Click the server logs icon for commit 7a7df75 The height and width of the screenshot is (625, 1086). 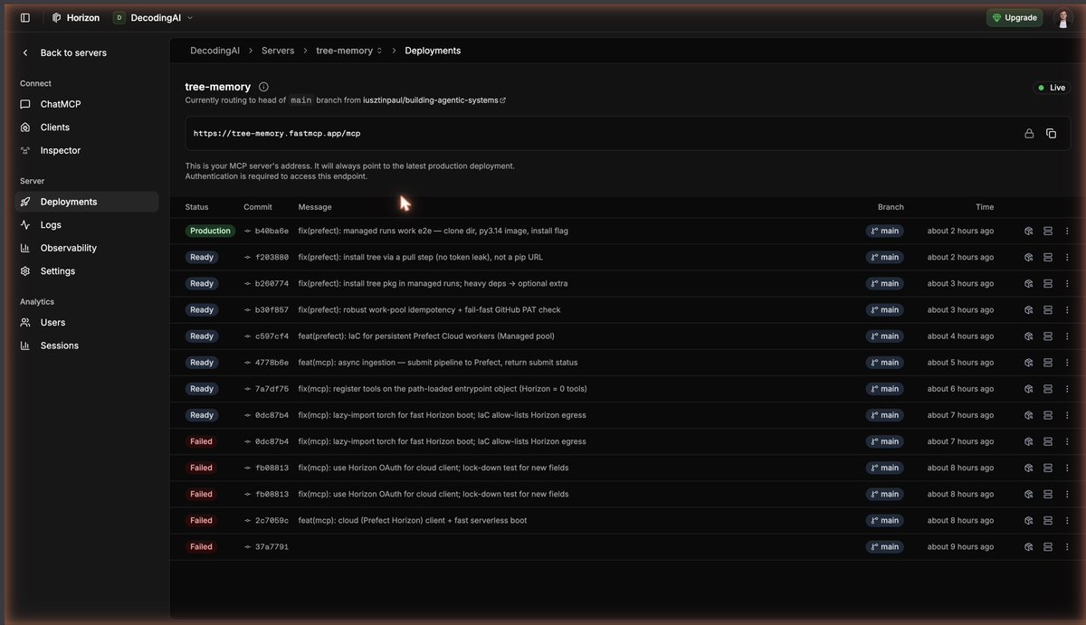click(x=1048, y=389)
